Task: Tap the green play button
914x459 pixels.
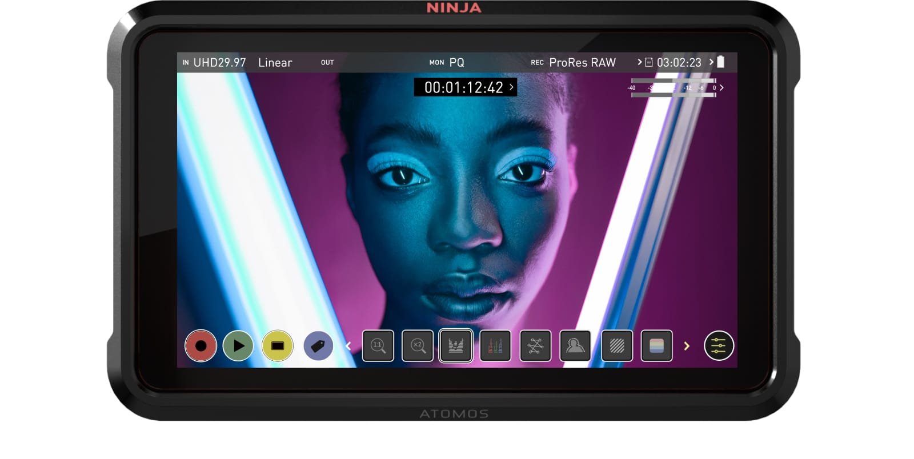Action: pyautogui.click(x=238, y=346)
